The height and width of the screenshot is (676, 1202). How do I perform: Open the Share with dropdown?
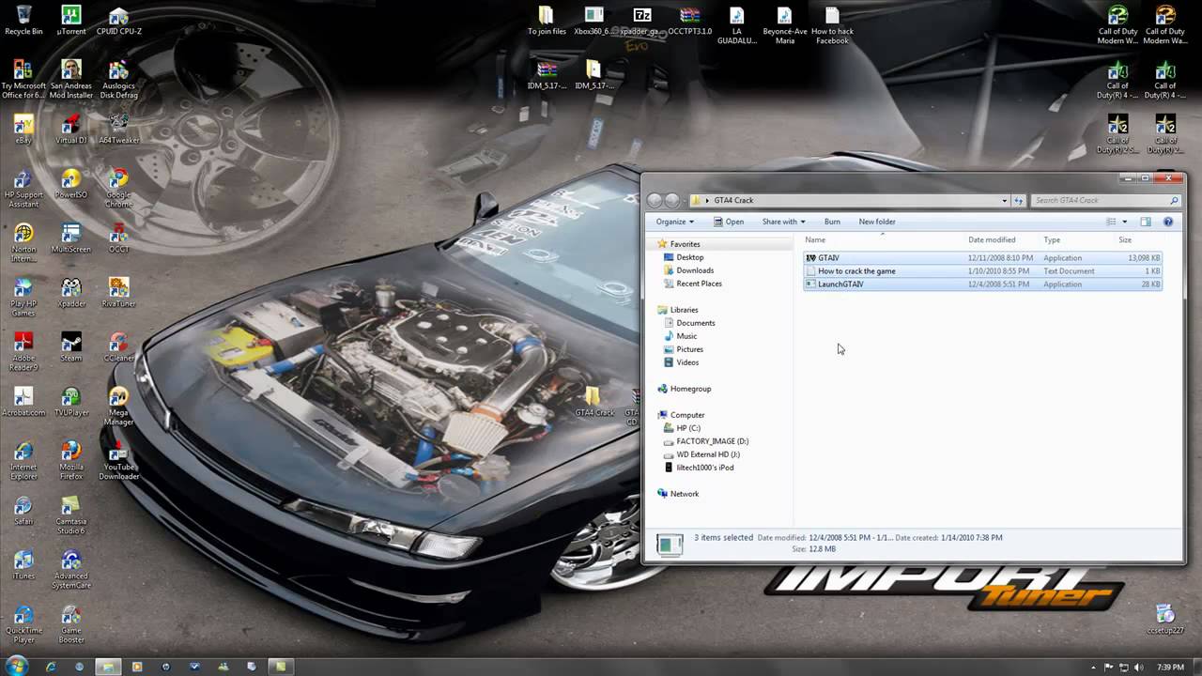tap(783, 222)
